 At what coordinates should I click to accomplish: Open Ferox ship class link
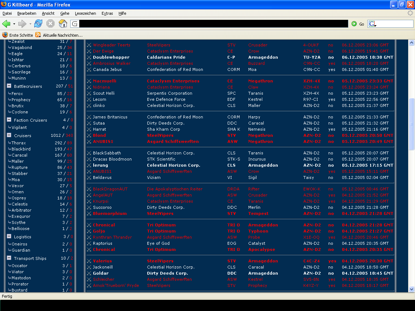[x=17, y=94]
